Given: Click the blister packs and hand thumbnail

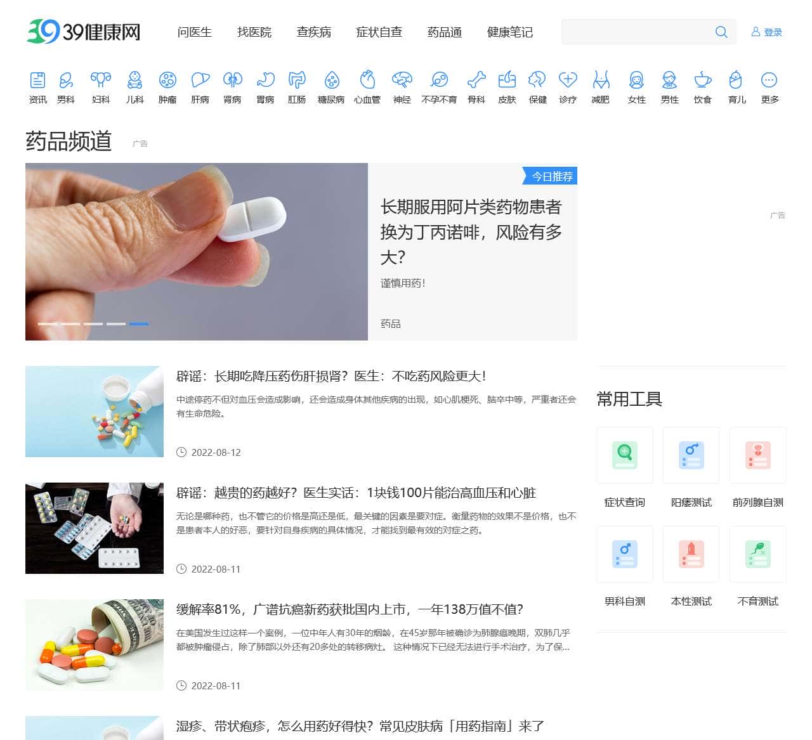Looking at the screenshot, I should point(95,528).
